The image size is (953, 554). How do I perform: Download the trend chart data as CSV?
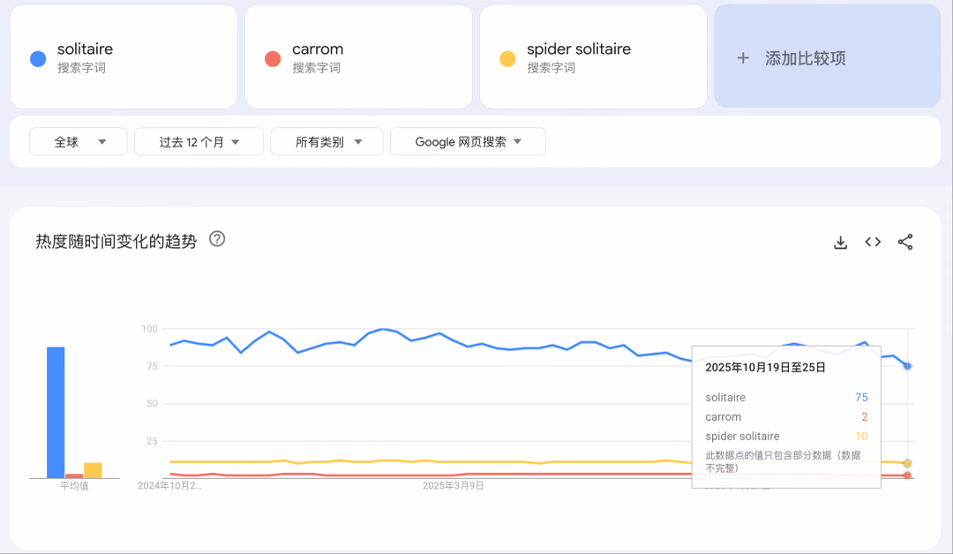tap(840, 243)
